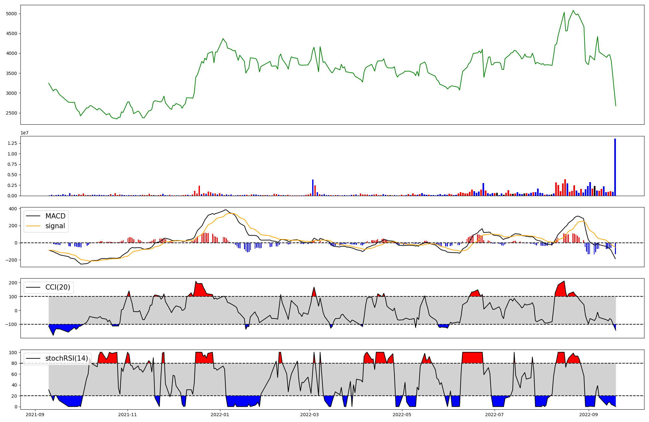Click the 2022-01 x-axis date label

click(220, 414)
